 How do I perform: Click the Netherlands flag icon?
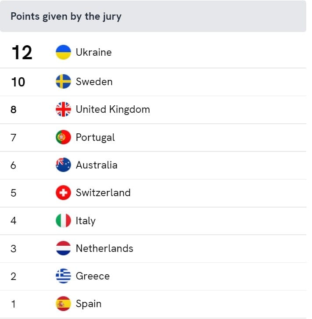(x=63, y=248)
